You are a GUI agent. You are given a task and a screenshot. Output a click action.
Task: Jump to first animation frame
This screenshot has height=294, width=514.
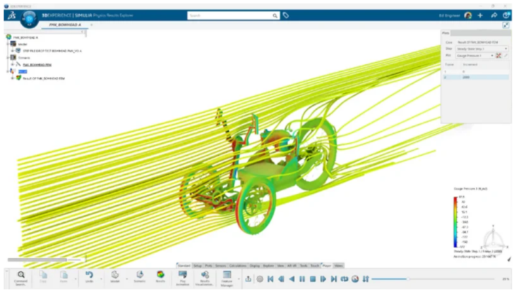click(270, 279)
